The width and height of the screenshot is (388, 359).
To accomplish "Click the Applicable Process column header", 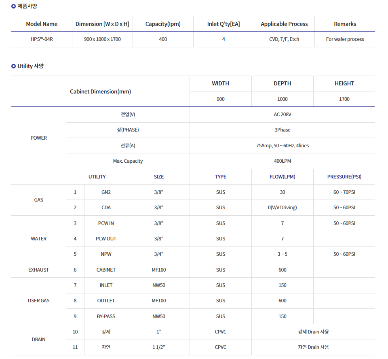I will [x=284, y=24].
